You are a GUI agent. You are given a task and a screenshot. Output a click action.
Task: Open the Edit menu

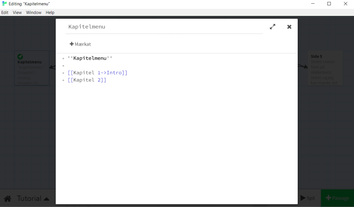5,12
